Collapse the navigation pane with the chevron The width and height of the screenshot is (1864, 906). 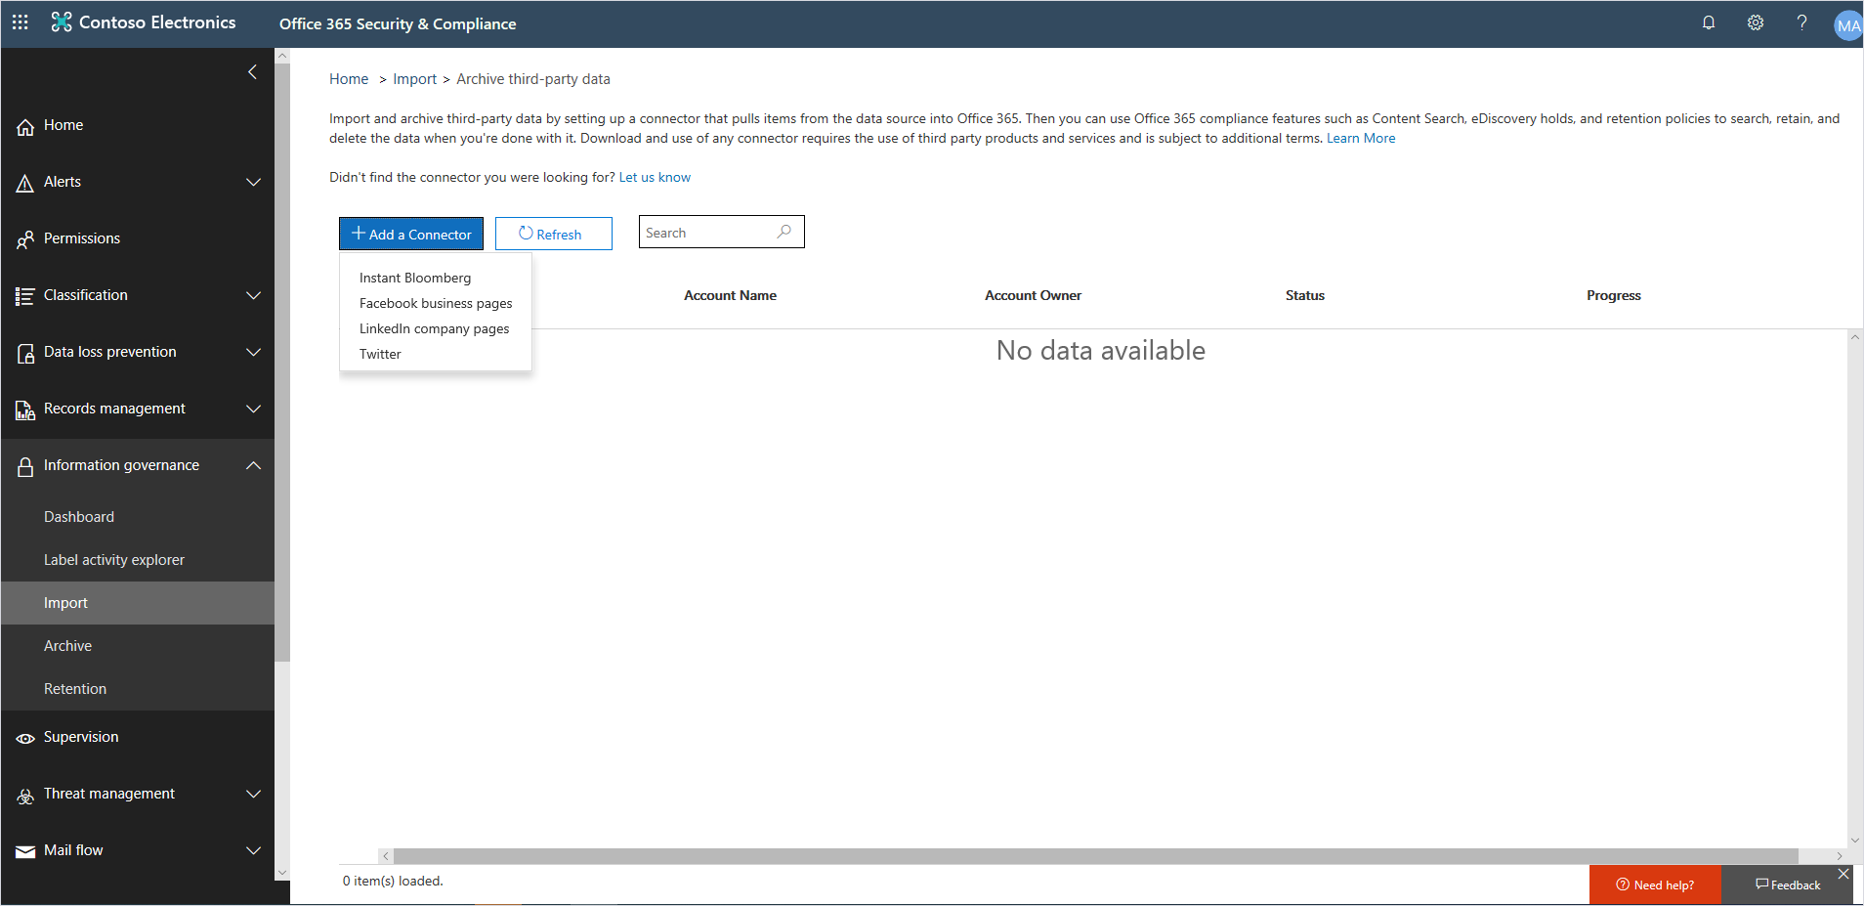pos(252,71)
